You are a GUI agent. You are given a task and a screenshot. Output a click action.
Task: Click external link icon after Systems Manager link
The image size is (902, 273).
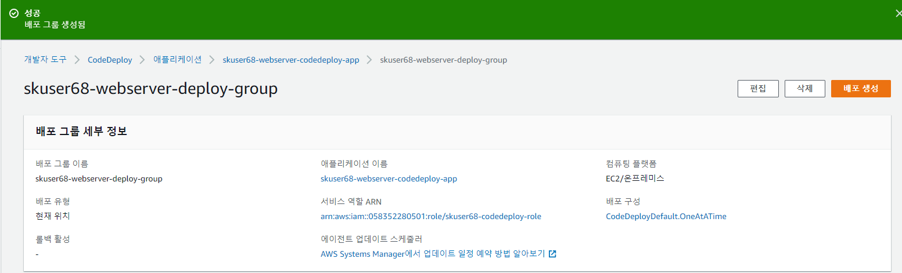(x=552, y=254)
